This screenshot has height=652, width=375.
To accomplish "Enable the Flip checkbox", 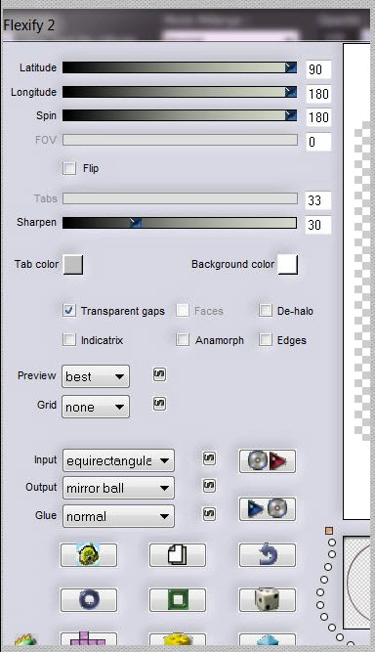I will point(69,168).
